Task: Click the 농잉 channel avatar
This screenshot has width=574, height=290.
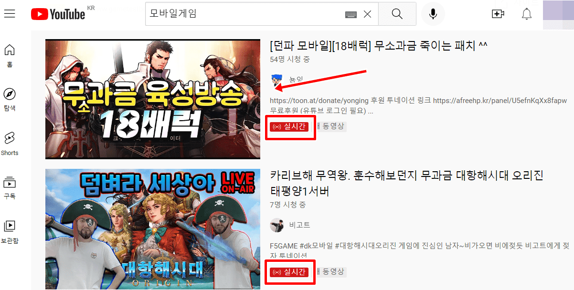Action: (x=276, y=80)
